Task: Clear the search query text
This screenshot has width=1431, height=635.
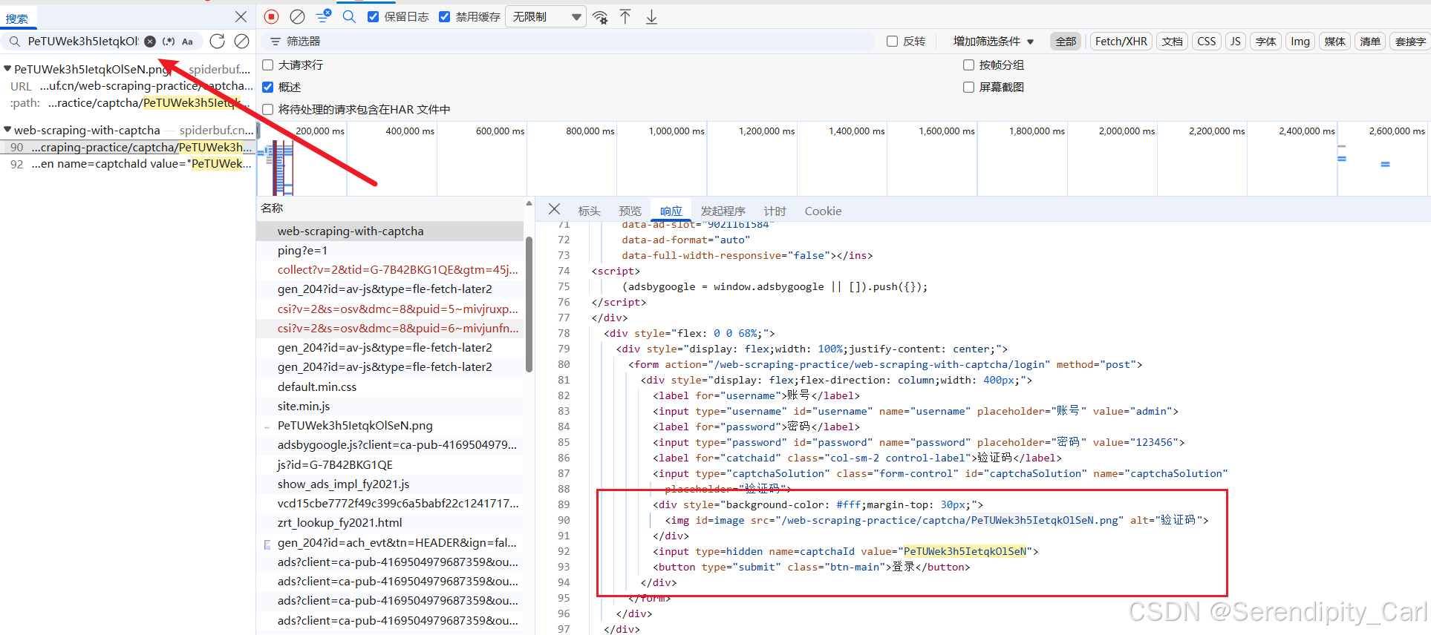Action: click(x=150, y=42)
